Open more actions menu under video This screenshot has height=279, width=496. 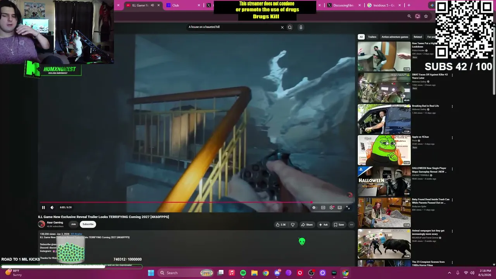pyautogui.click(x=351, y=225)
